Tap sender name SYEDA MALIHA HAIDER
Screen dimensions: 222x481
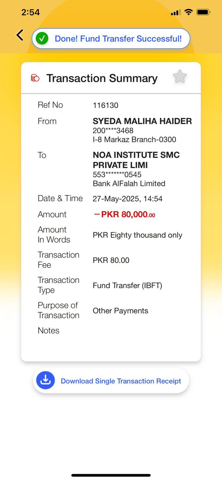[x=142, y=121]
